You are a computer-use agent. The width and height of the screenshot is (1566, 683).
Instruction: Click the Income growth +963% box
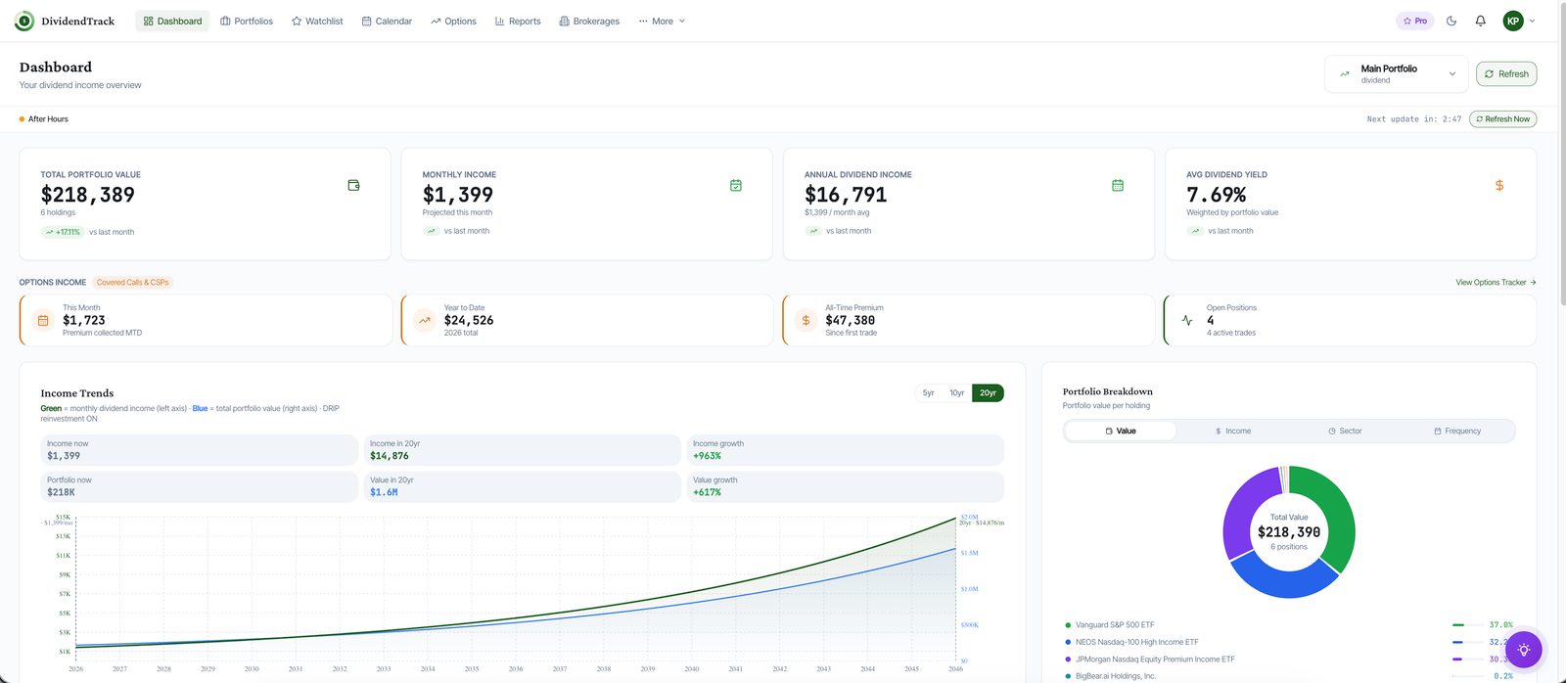click(x=846, y=450)
